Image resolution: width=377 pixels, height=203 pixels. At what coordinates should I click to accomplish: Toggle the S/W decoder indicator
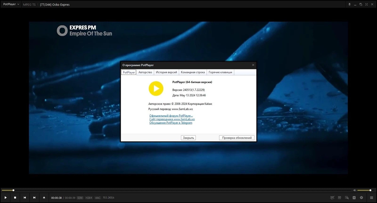pyautogui.click(x=80, y=198)
